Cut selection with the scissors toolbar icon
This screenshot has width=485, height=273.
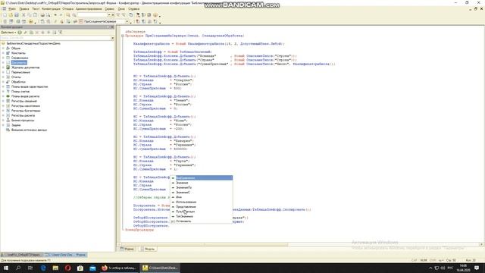pyautogui.click(x=23, y=15)
